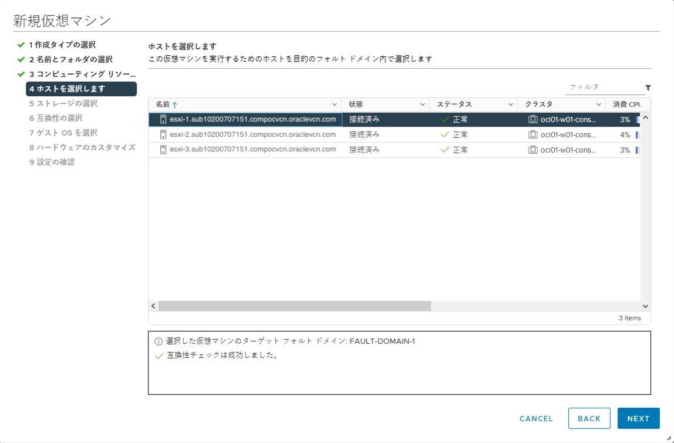Click green checkmark of step 1
674x443 pixels.
tap(21, 45)
